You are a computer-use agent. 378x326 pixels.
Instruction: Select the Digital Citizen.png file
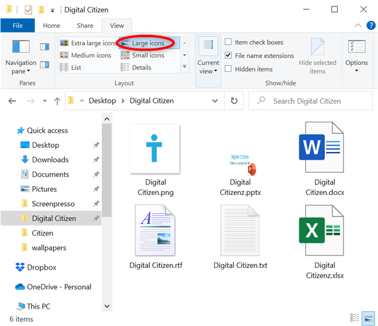click(156, 160)
